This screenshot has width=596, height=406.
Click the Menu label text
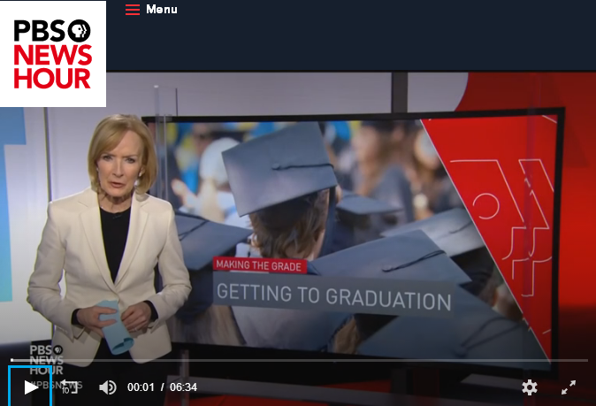(x=162, y=9)
